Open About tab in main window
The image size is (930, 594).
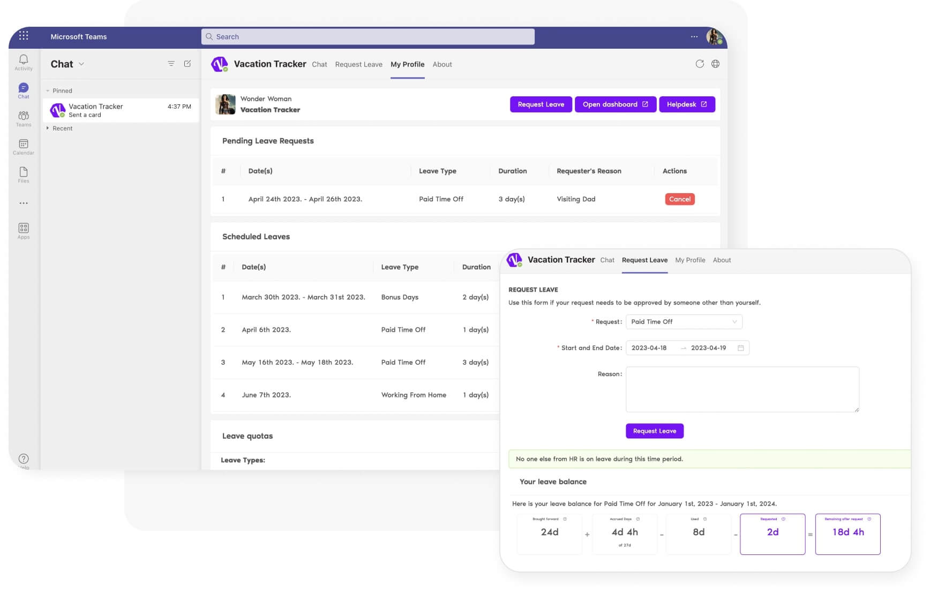coord(442,64)
